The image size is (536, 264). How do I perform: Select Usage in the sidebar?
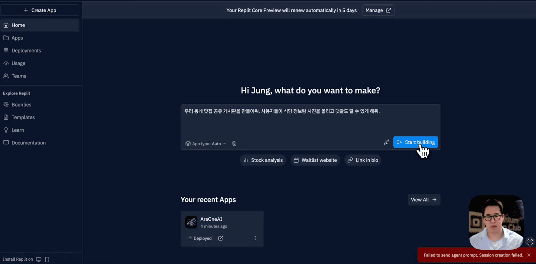pyautogui.click(x=40, y=63)
